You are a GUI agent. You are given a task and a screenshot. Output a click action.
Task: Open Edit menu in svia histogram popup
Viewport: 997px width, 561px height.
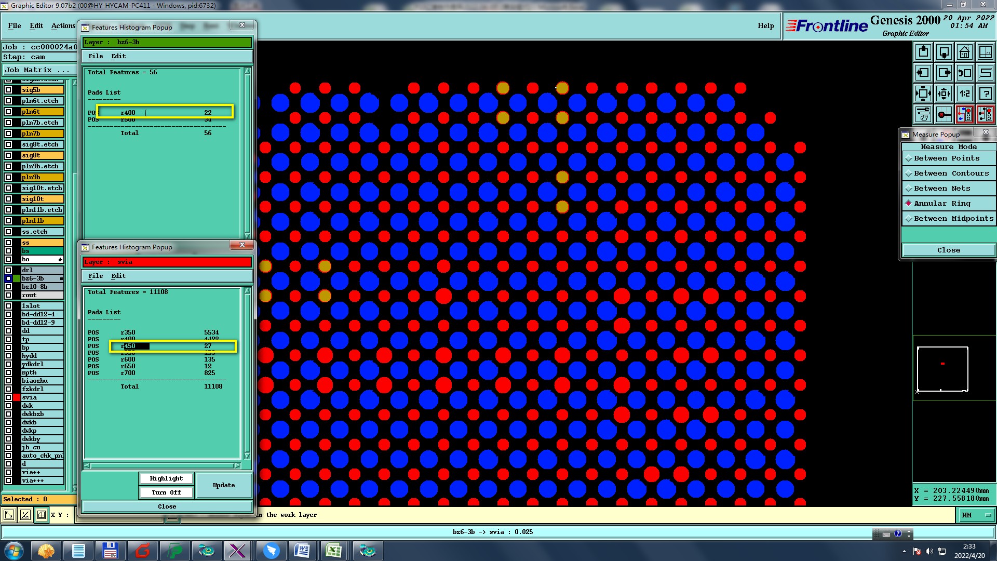click(x=118, y=276)
